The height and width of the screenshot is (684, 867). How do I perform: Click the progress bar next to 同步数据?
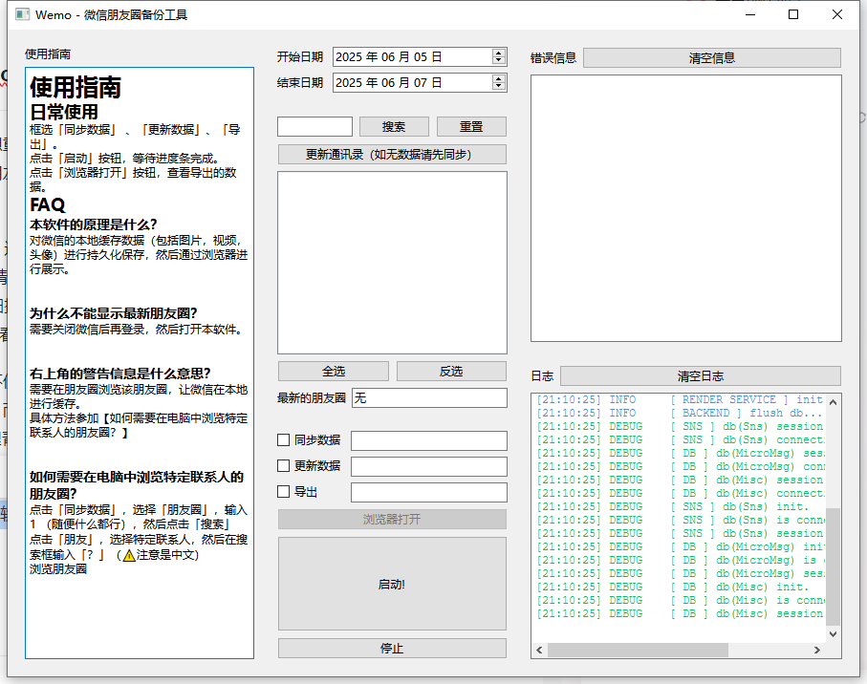[429, 440]
